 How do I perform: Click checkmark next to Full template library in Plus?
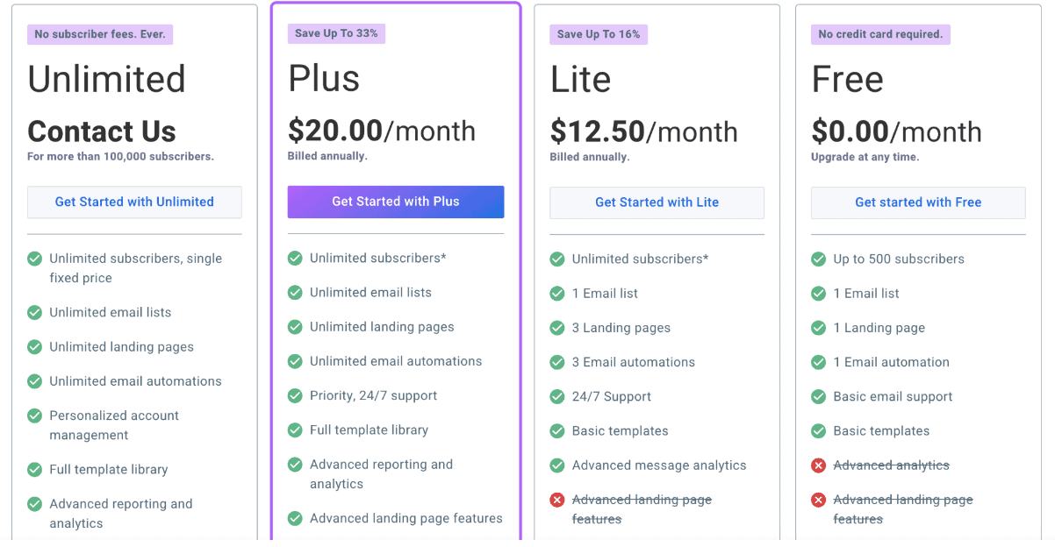coord(296,430)
